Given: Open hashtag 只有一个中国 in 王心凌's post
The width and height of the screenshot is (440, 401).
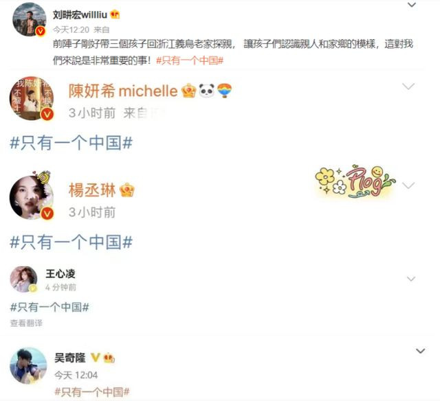Looking at the screenshot, I should coord(49,307).
